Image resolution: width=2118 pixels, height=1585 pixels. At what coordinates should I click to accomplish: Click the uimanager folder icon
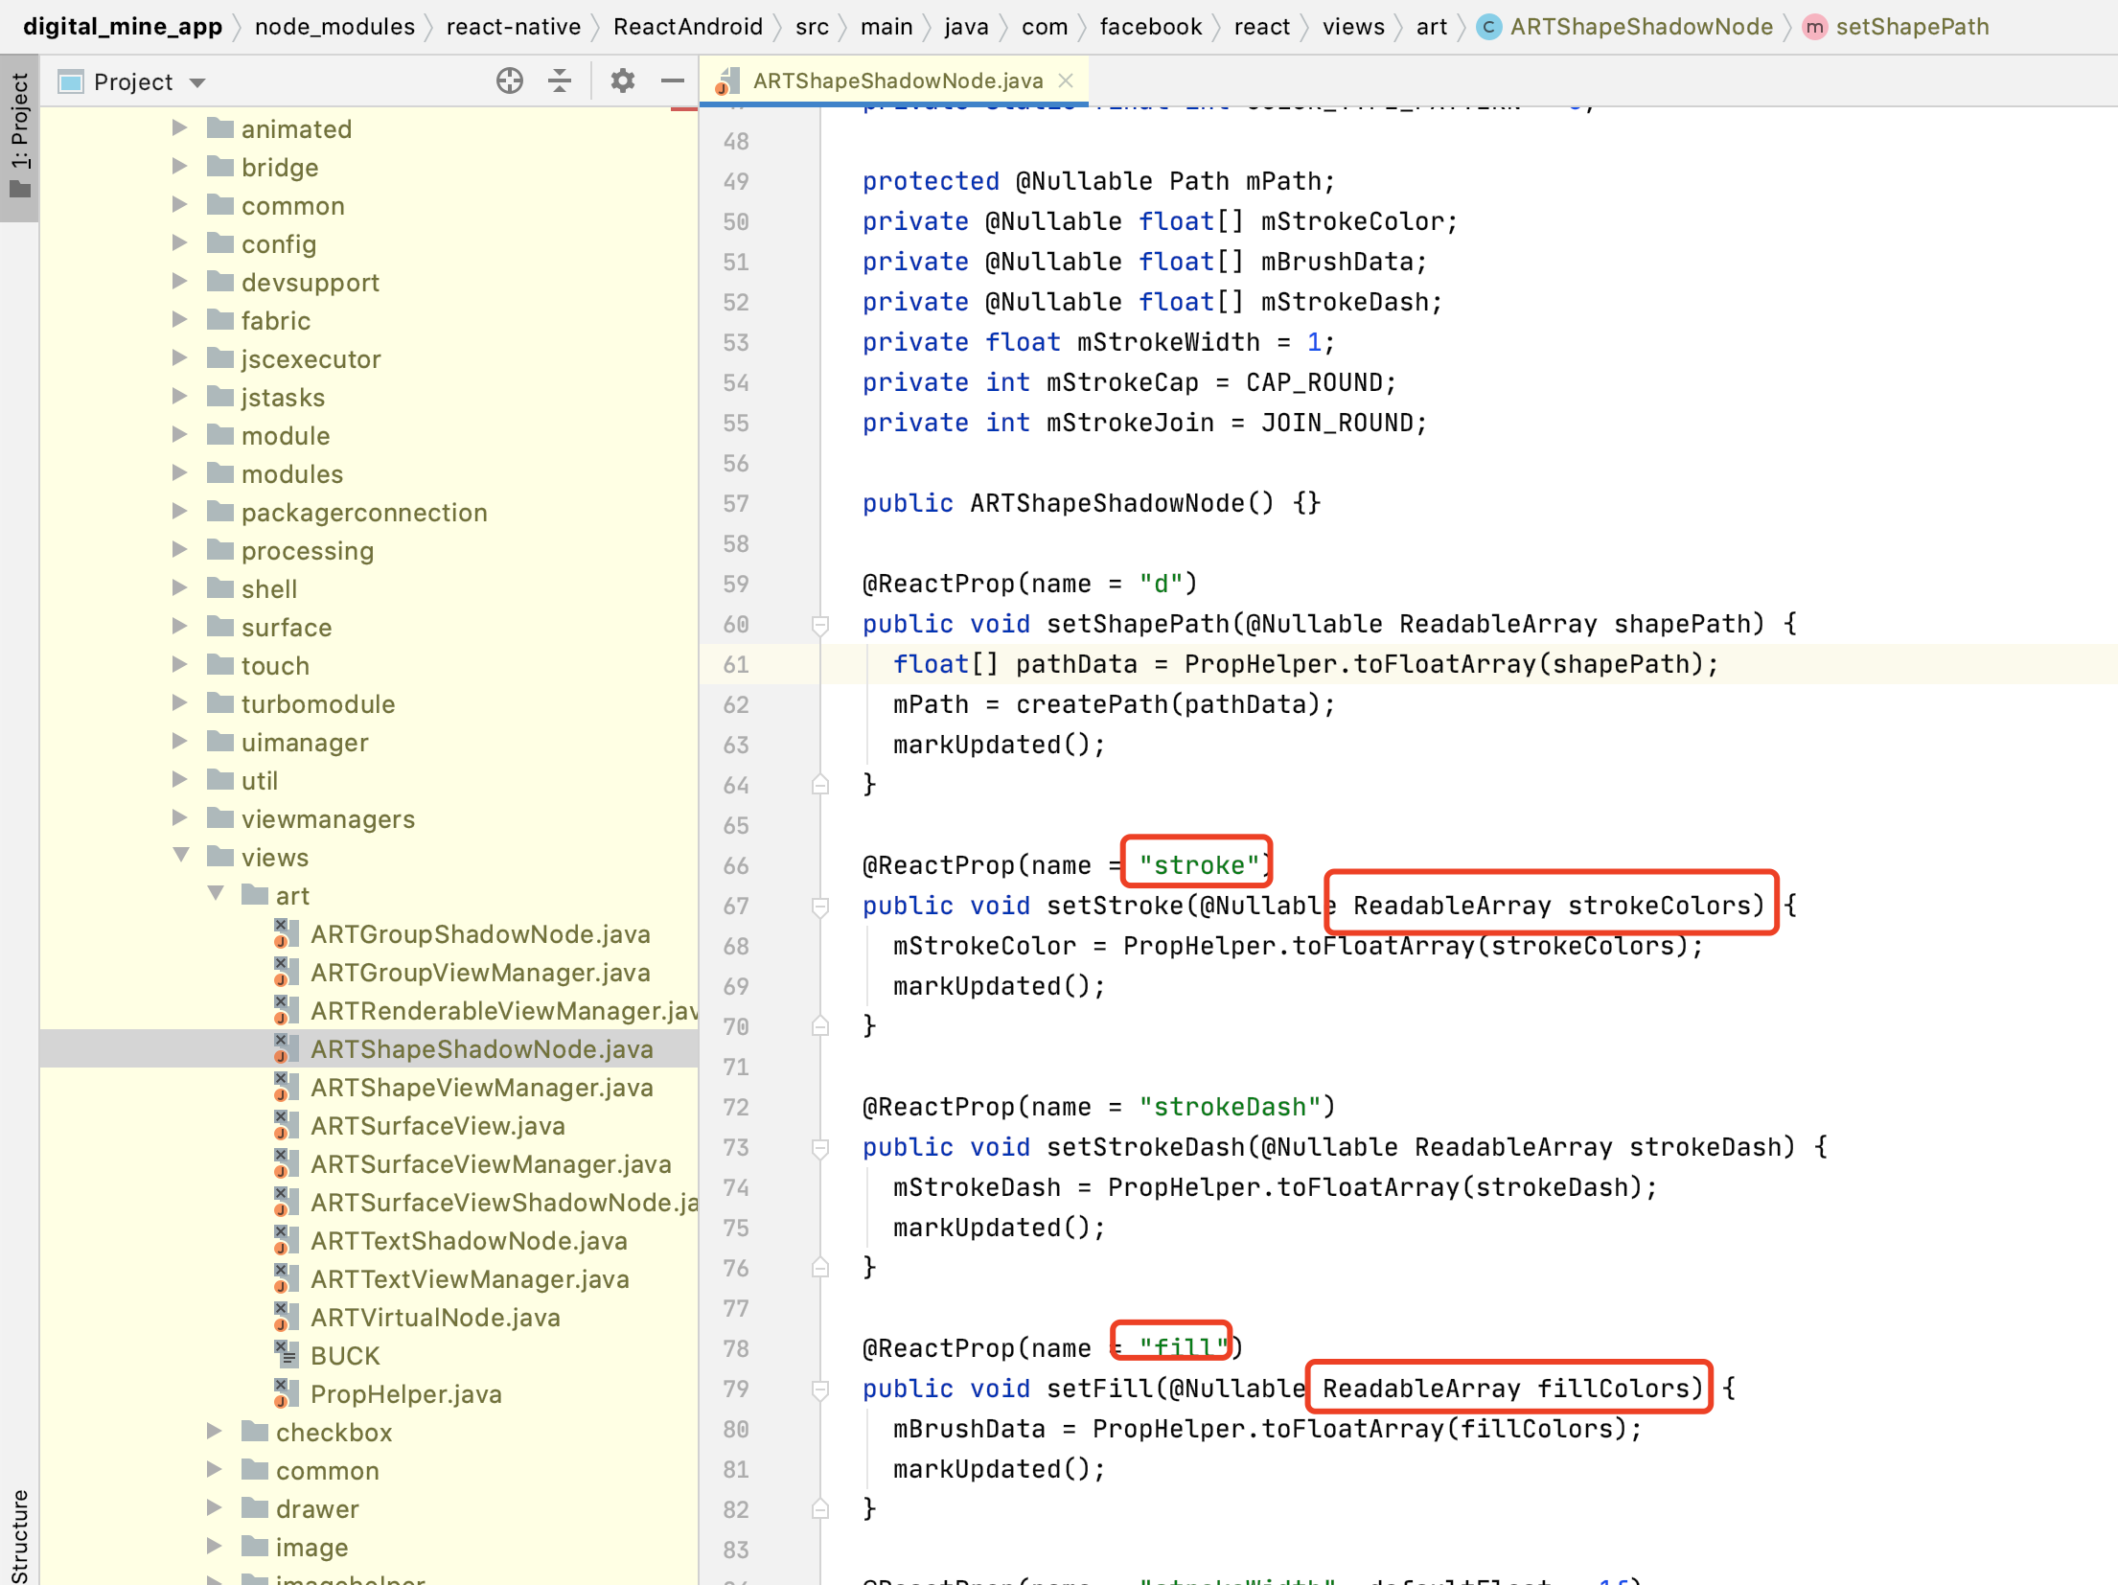pos(220,742)
